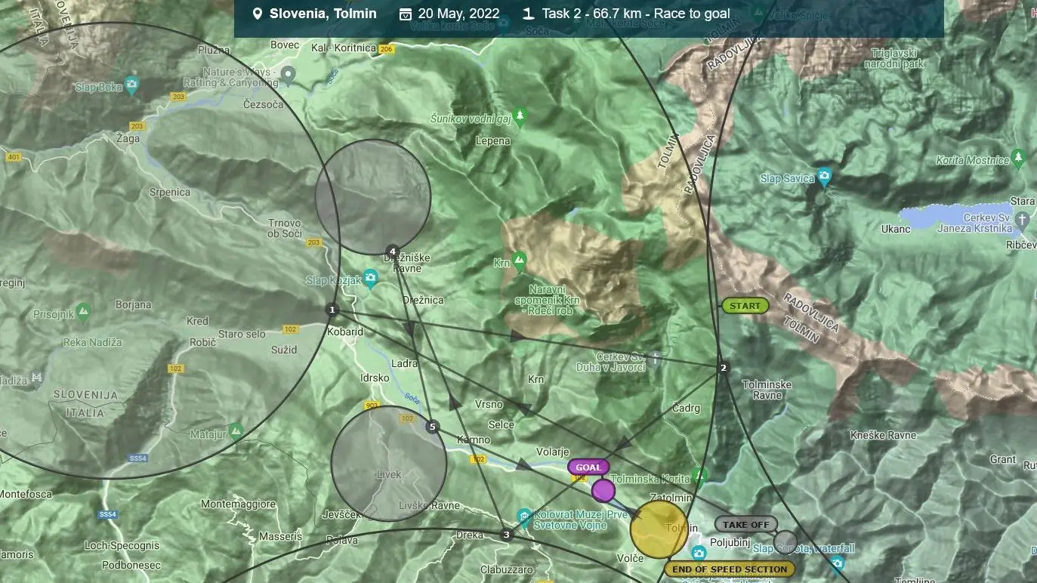1037x583 pixels.
Task: Click the END OF SPEED SECTION label
Action: tap(729, 569)
